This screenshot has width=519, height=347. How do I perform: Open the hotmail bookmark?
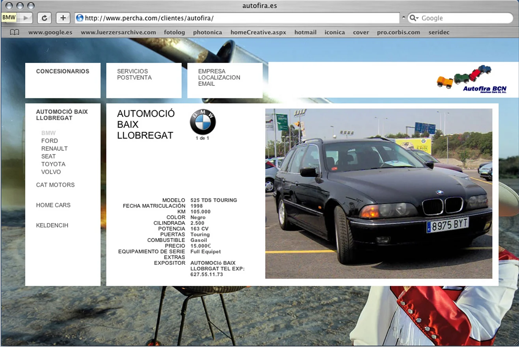coord(305,32)
